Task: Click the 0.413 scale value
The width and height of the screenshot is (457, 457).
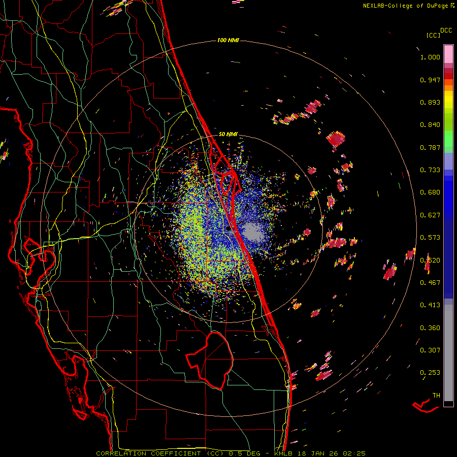Action: [430, 305]
